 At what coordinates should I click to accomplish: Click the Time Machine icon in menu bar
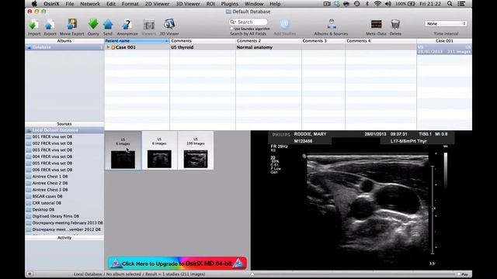pos(356,4)
